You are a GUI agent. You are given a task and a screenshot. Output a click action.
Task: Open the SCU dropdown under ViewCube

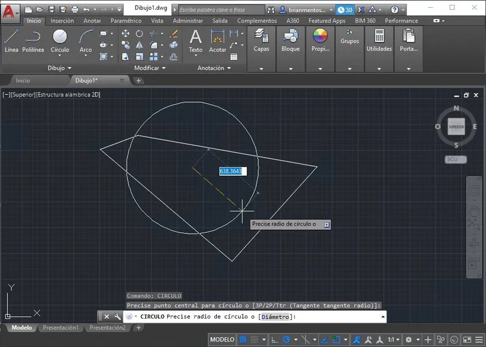[x=456, y=159]
